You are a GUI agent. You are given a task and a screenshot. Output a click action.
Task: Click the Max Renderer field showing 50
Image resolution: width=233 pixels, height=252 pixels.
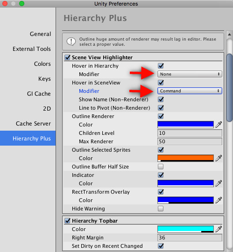tap(190, 141)
